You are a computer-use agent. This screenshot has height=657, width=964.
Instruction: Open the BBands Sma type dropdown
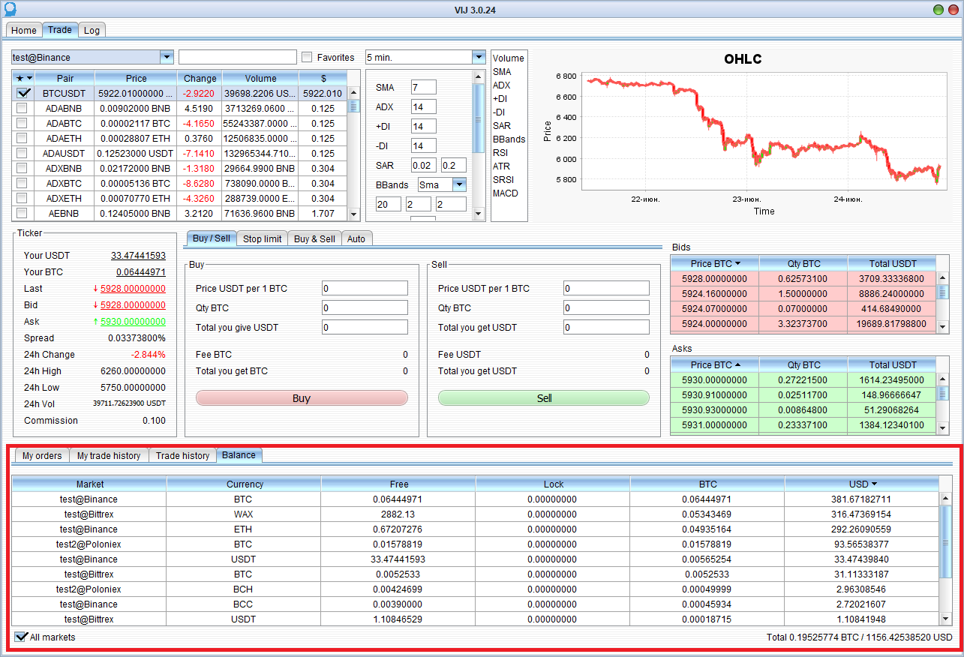459,184
